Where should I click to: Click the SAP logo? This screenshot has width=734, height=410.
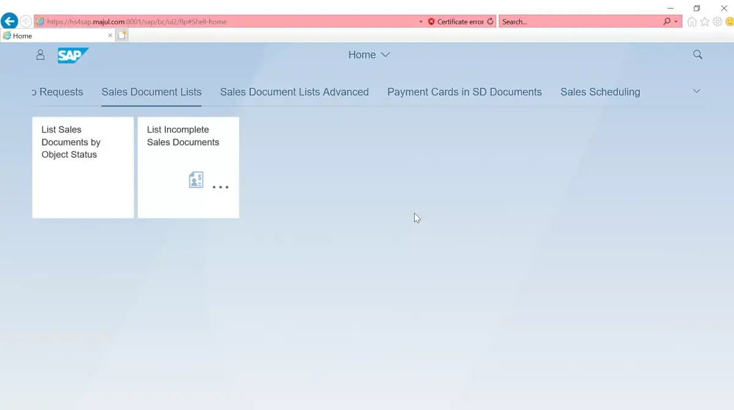point(73,56)
